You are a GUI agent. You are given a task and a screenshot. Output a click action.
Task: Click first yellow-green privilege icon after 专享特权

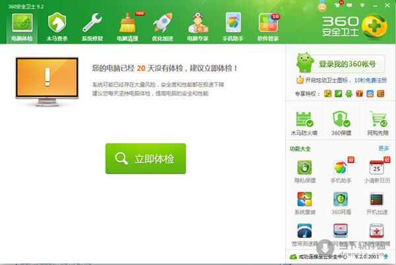pyautogui.click(x=327, y=94)
